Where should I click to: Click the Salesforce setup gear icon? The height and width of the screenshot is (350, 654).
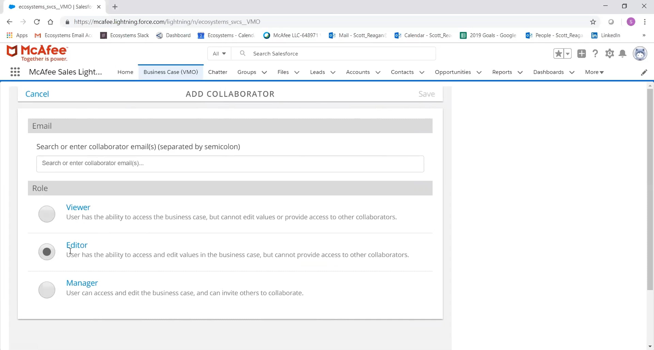point(610,54)
